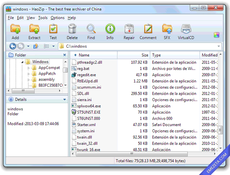Click the Comment toolbar icon

(148, 29)
